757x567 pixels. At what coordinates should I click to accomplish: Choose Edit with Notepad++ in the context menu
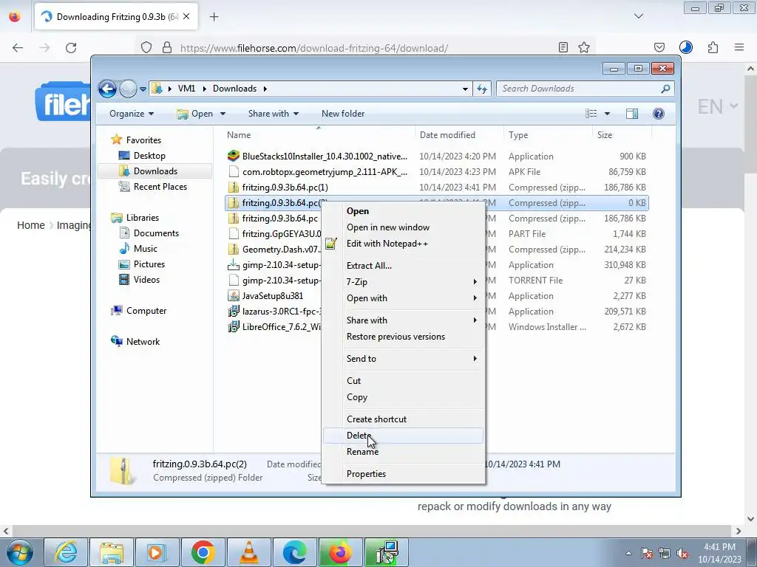point(403,244)
